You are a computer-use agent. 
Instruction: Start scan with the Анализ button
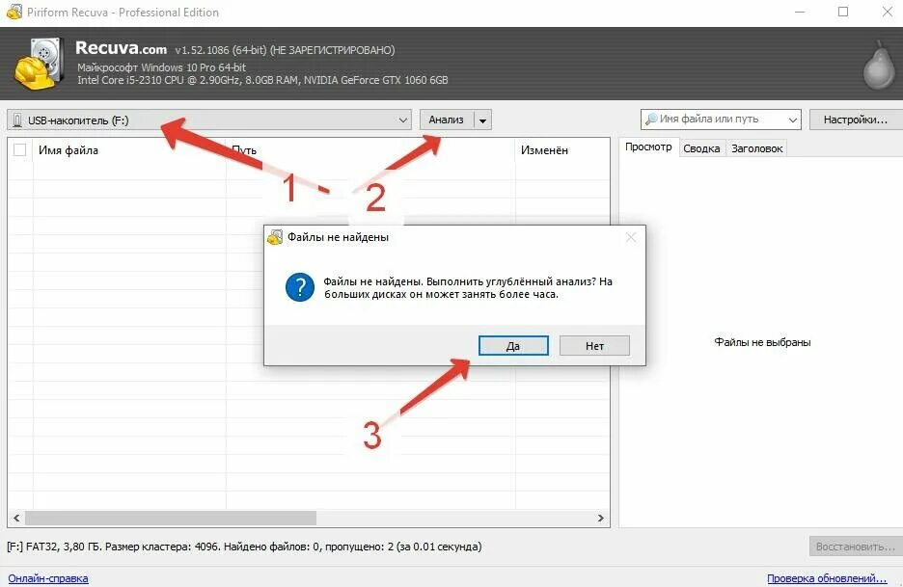pos(447,120)
